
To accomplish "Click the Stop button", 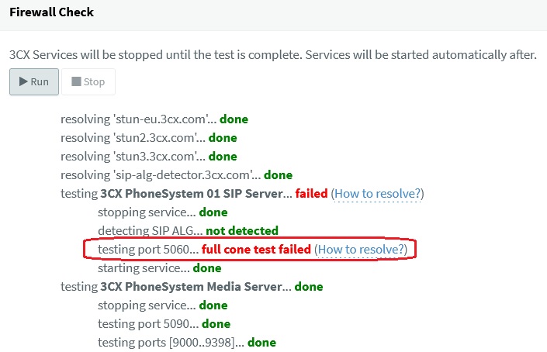I will [x=88, y=82].
